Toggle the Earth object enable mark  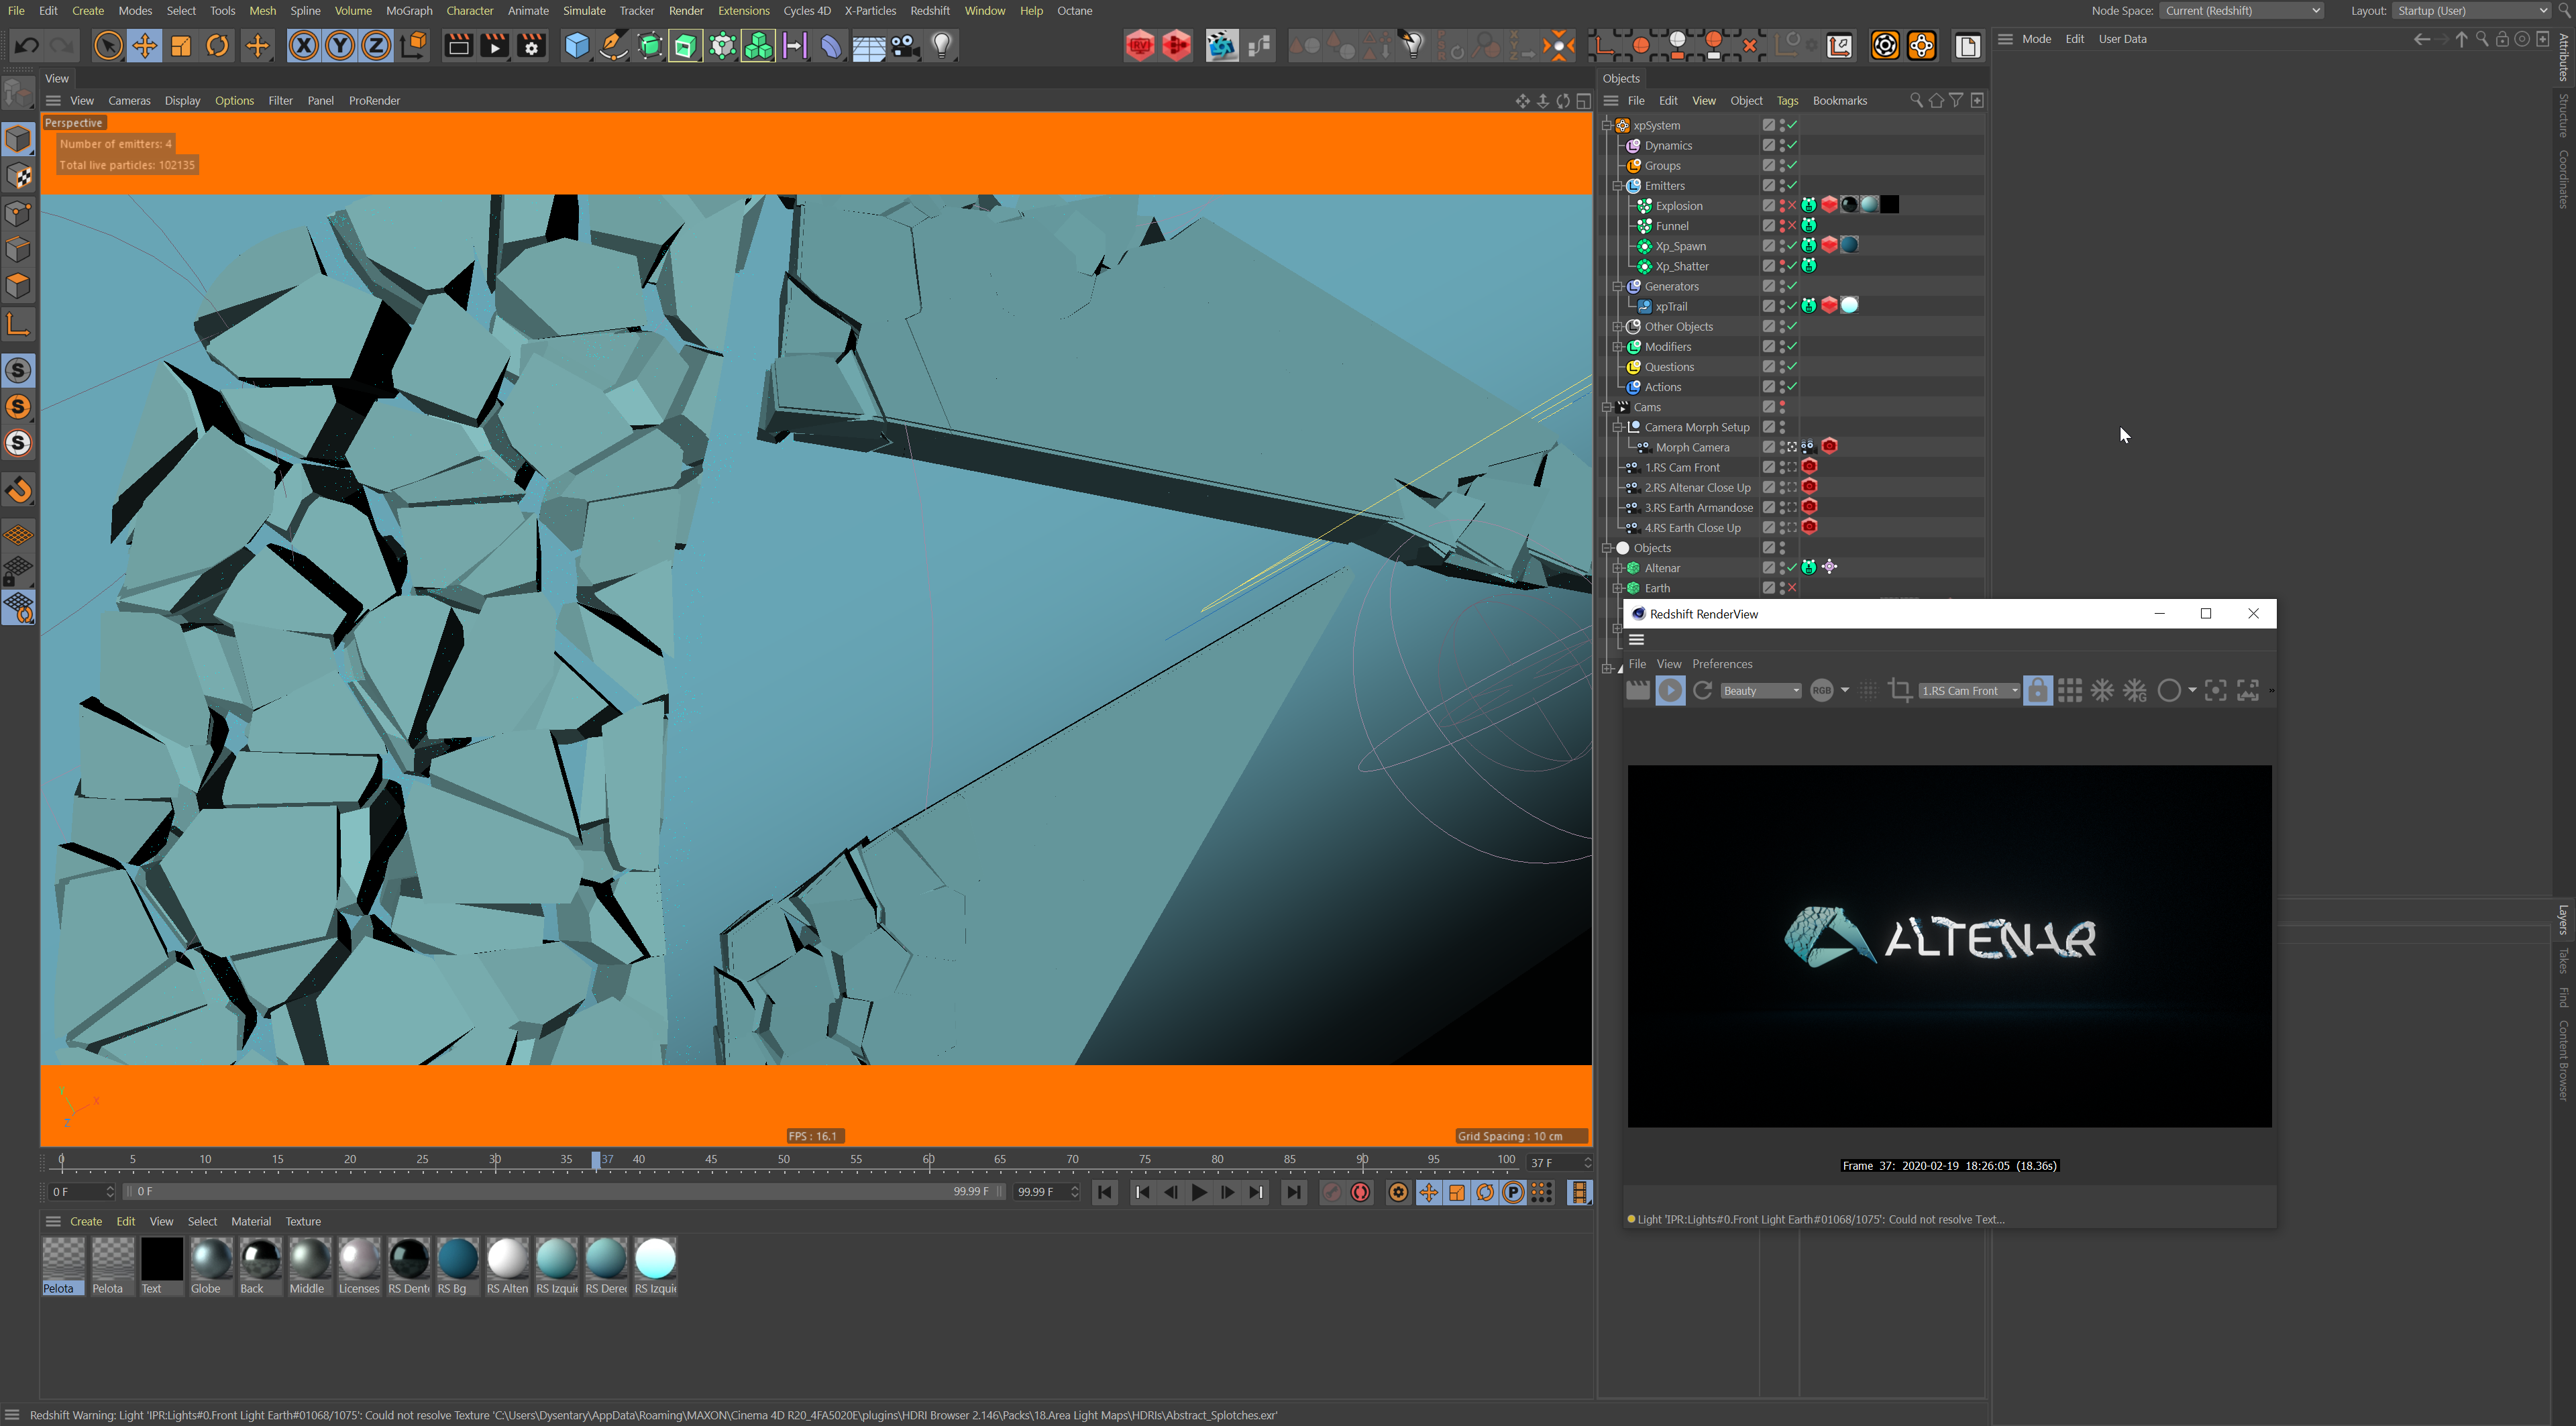tap(1792, 588)
